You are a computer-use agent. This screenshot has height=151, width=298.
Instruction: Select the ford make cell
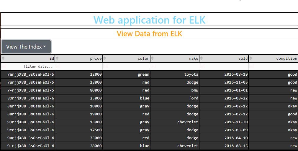point(175,98)
